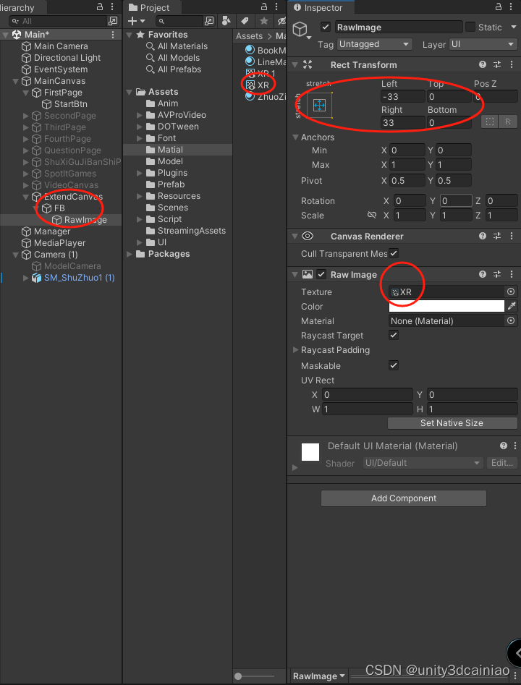Viewport: 521px width, 685px height.
Task: Click the Add Component button
Action: point(403,498)
